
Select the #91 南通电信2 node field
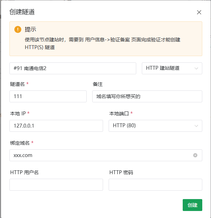(x=73, y=68)
